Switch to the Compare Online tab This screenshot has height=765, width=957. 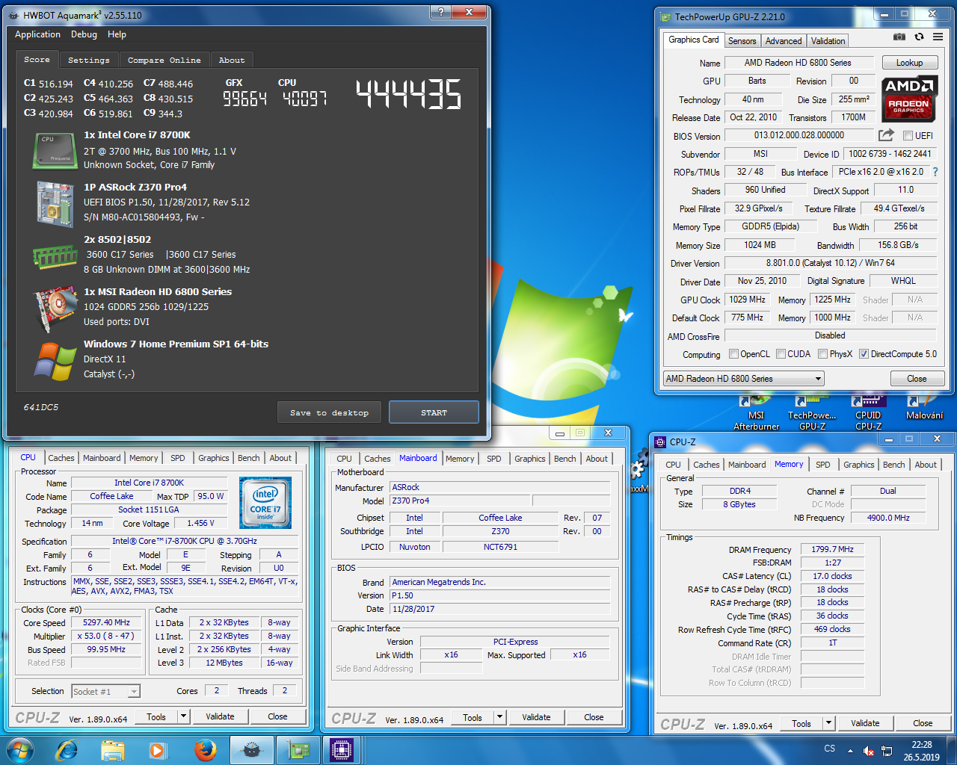pos(164,60)
